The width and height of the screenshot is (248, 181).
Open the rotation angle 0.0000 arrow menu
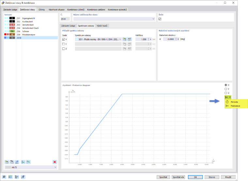(178, 39)
